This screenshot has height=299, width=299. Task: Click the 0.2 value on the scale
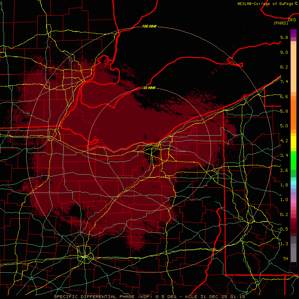(x=284, y=215)
